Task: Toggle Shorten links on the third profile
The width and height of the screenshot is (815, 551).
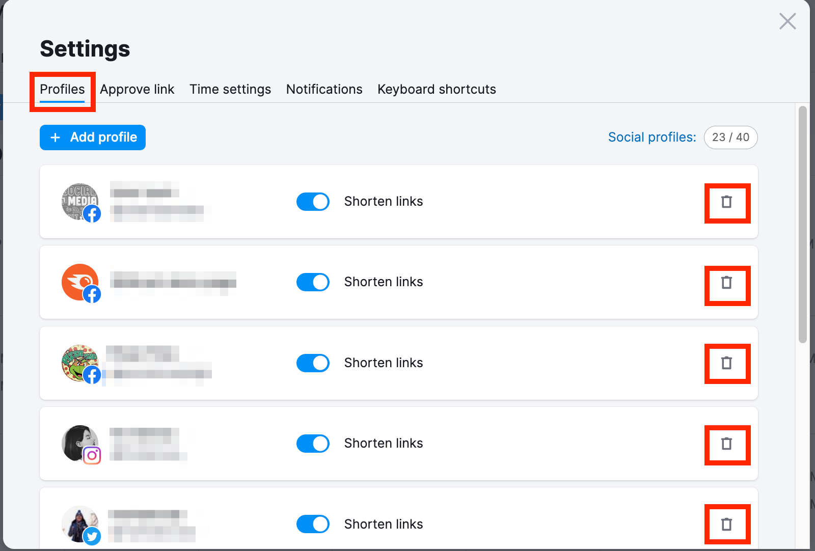Action: (312, 363)
